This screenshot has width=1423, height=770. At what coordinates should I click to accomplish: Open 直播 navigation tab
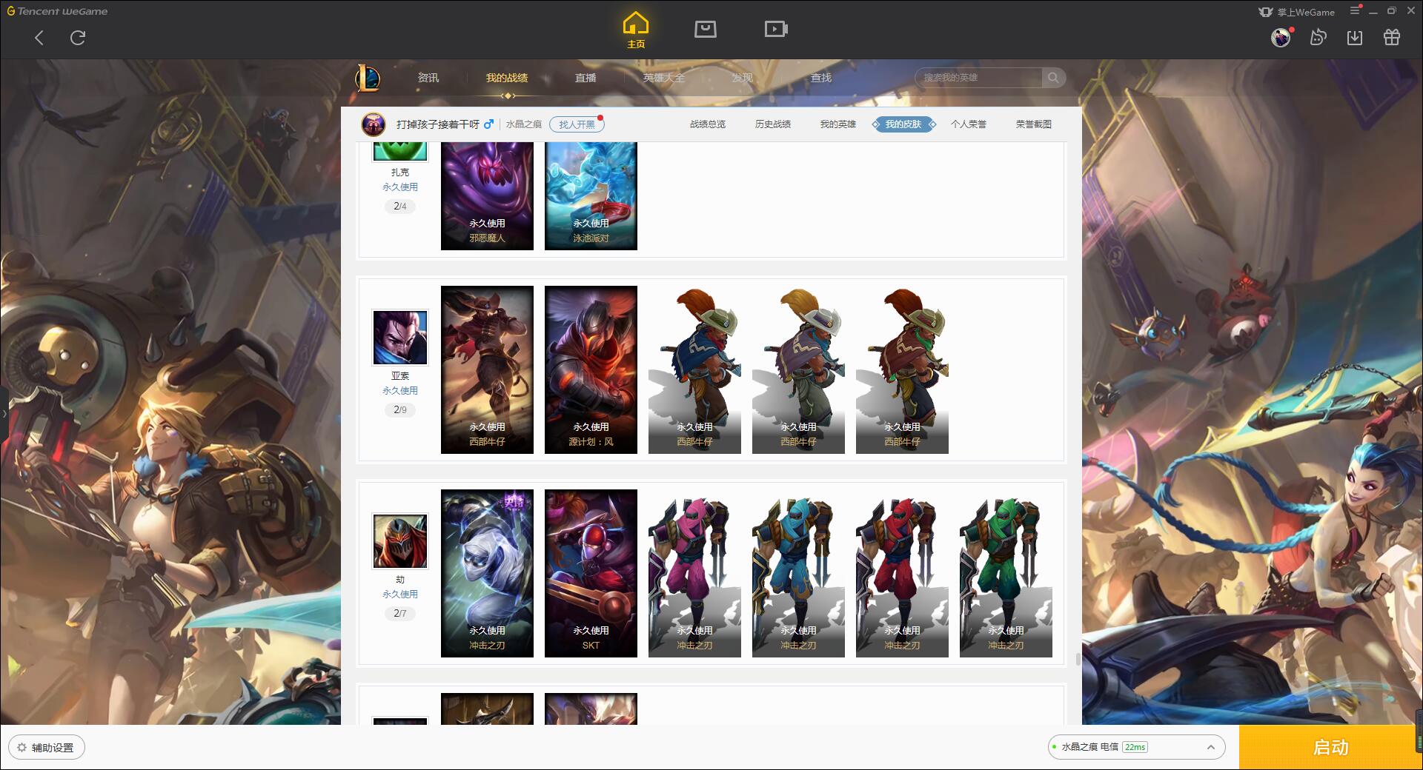coord(586,78)
